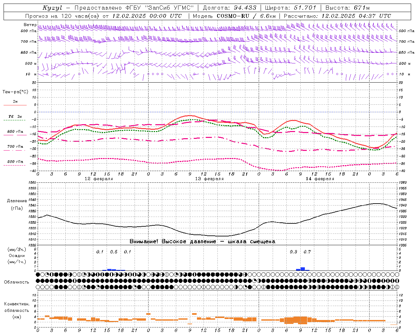Click the 'Td 2м' dew point legend label
416x333 pixels.
click(x=15, y=116)
